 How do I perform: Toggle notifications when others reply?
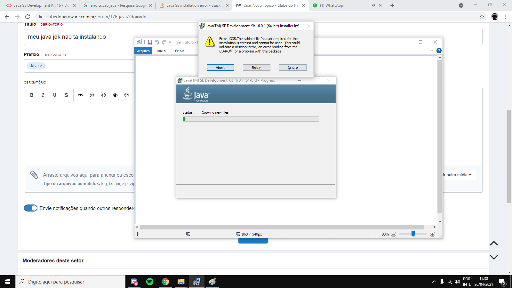(31, 208)
